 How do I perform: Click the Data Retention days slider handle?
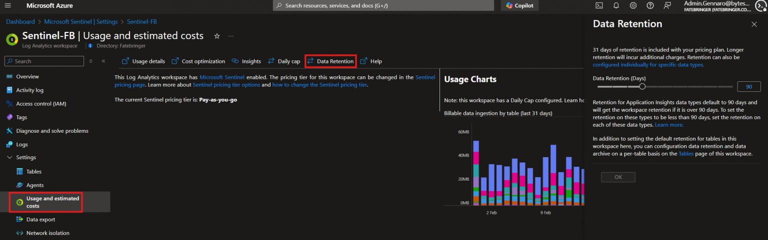pyautogui.click(x=642, y=86)
